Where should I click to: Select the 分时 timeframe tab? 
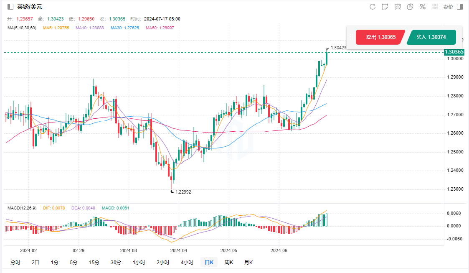click(x=15, y=263)
